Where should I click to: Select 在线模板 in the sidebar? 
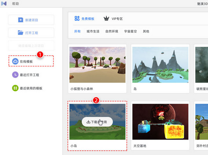click(x=31, y=61)
